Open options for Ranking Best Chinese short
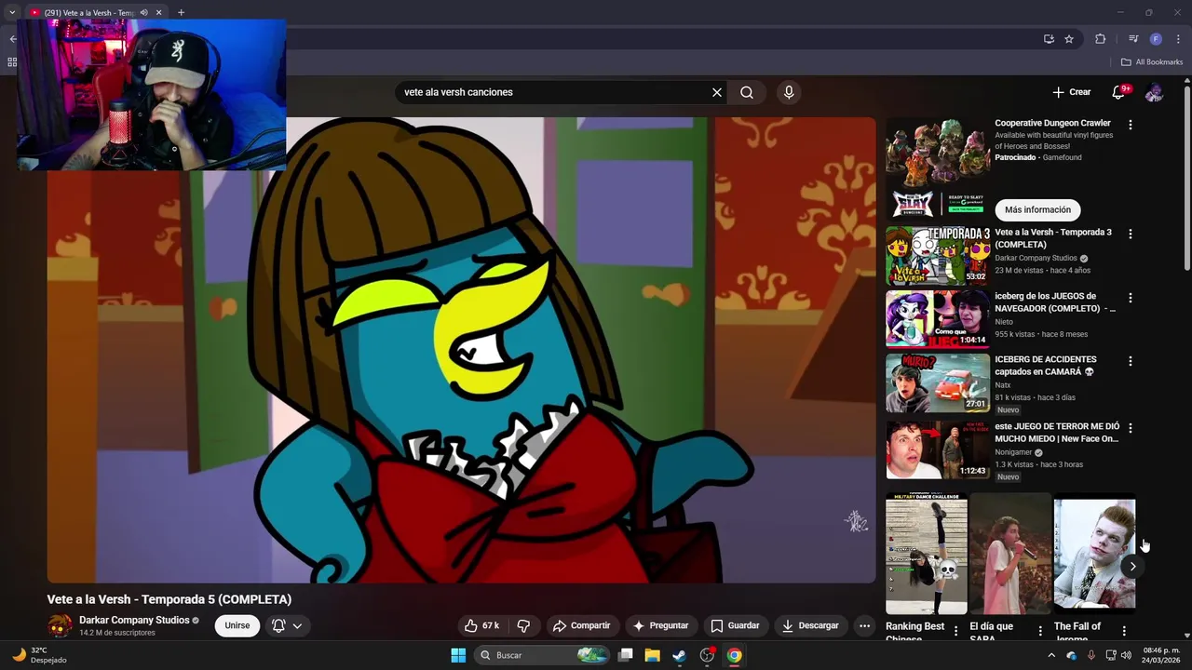 pyautogui.click(x=955, y=631)
